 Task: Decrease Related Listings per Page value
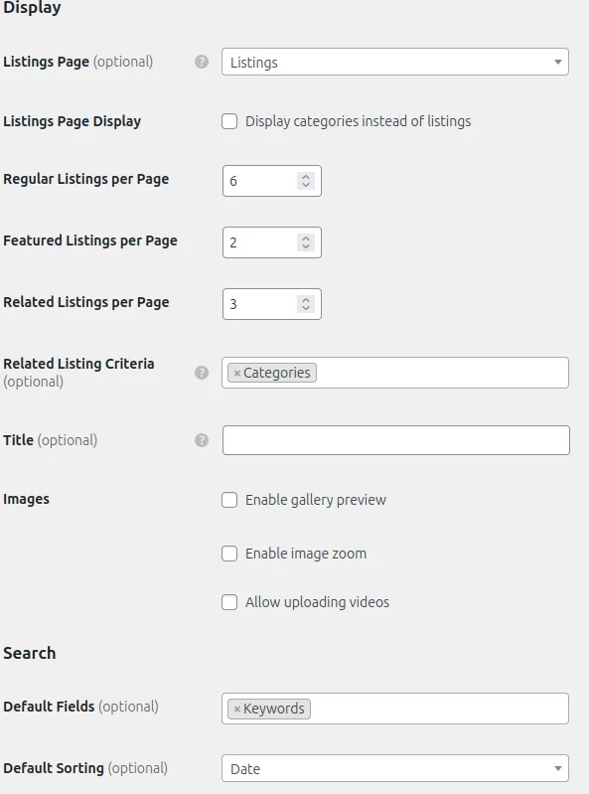click(306, 308)
